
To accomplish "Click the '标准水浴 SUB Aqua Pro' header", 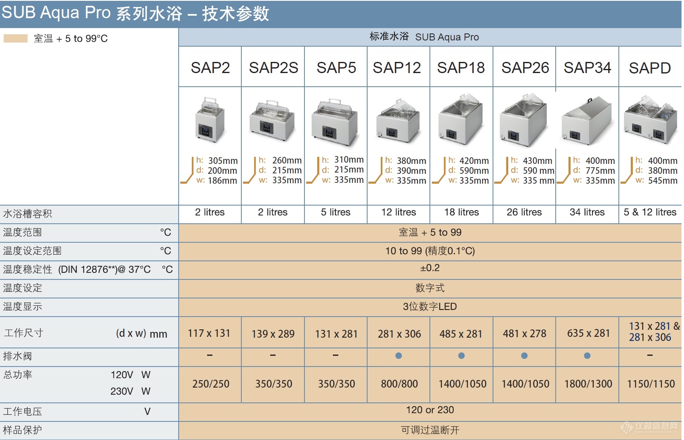I will [x=424, y=37].
